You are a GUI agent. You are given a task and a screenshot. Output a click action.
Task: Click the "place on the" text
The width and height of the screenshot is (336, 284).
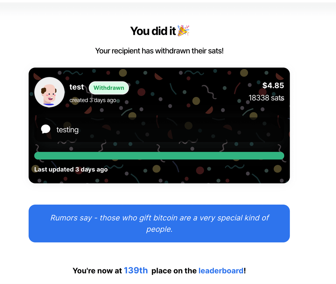click(x=174, y=271)
